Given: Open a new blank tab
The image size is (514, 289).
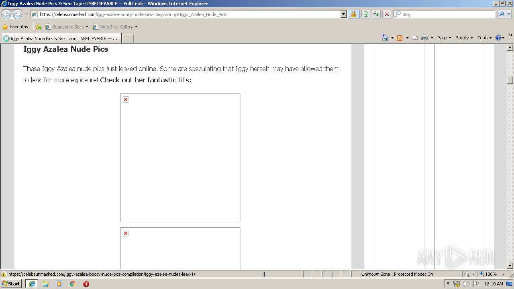Looking at the screenshot, I should point(128,39).
